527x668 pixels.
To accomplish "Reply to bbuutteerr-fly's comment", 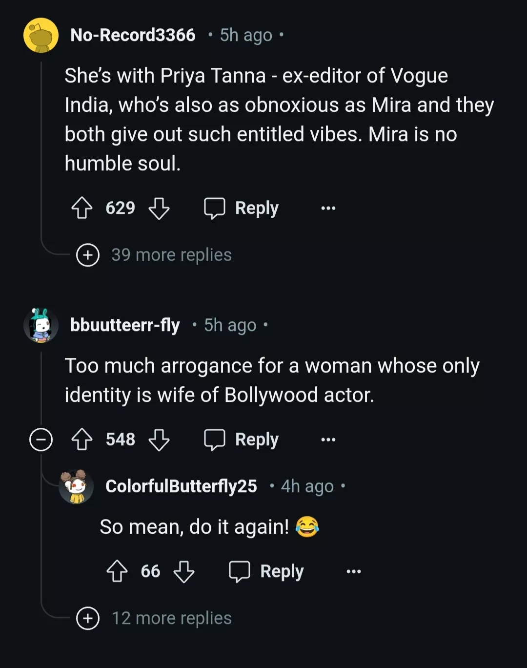I will pos(242,439).
